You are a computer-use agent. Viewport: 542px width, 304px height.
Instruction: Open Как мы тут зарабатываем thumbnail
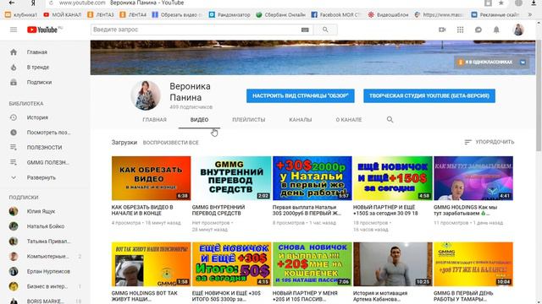(x=473, y=178)
